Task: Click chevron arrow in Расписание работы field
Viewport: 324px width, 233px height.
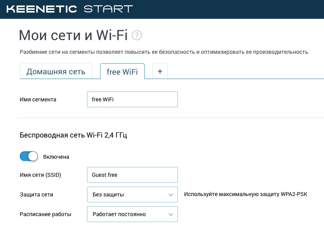Action: [x=171, y=215]
